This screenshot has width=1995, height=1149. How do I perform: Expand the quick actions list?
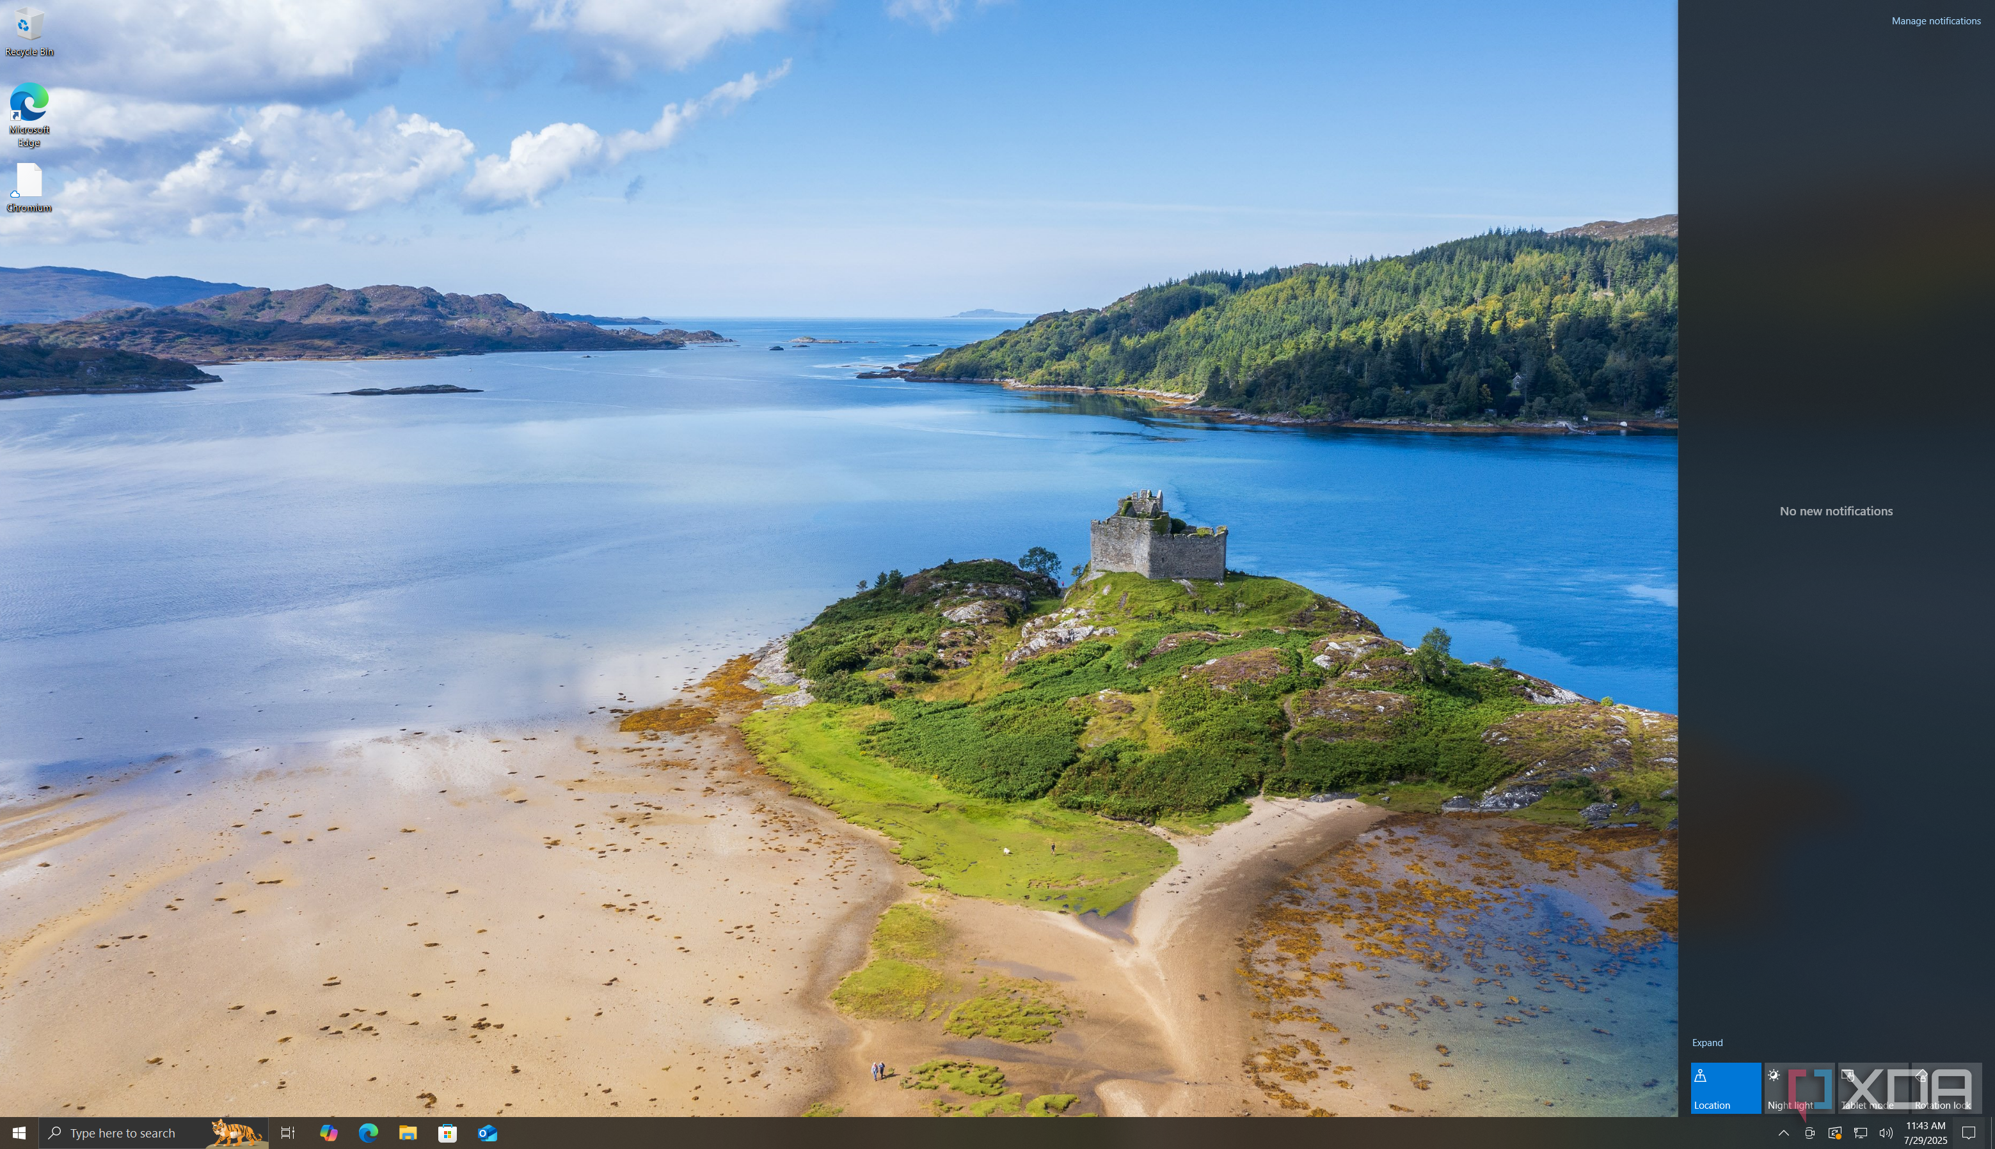coord(1707,1042)
